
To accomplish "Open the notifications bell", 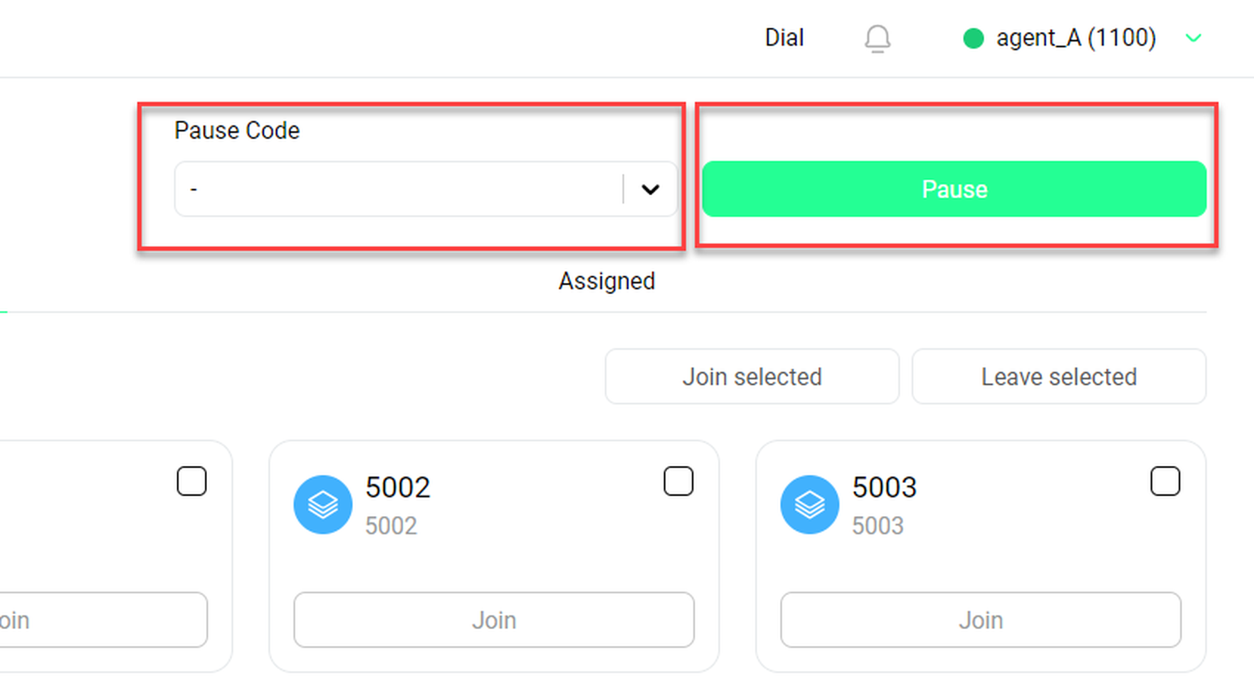I will (877, 39).
